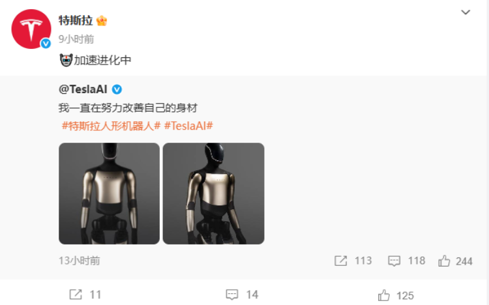The width and height of the screenshot is (489, 305).
Task: Click the 9小时前 post timestamp
Action: pos(76,39)
